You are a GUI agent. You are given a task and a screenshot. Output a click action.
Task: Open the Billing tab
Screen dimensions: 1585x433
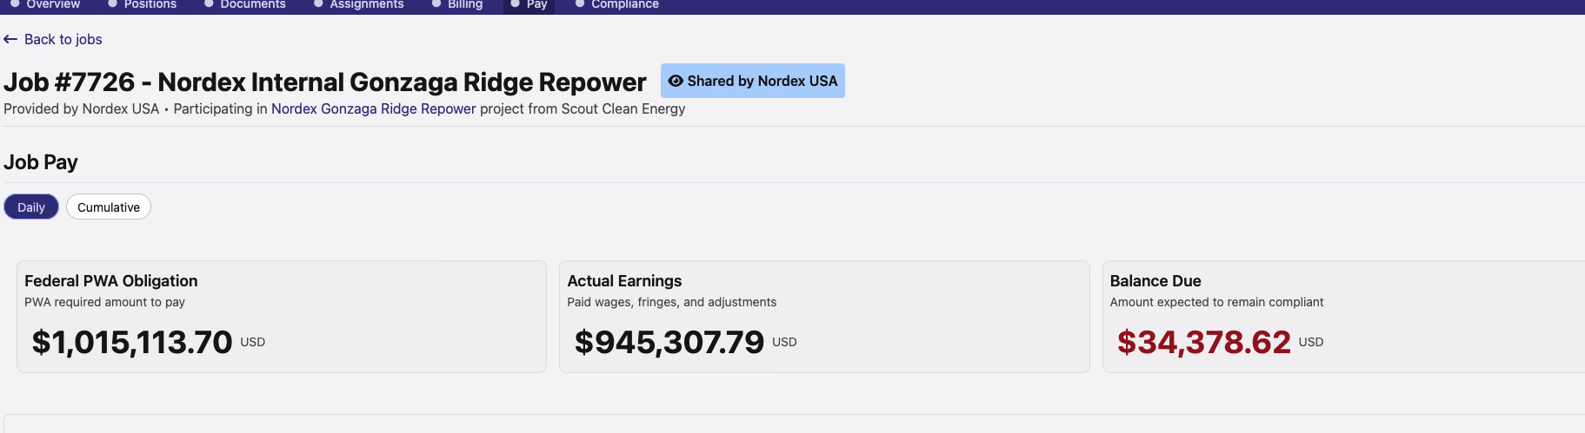pyautogui.click(x=456, y=4)
